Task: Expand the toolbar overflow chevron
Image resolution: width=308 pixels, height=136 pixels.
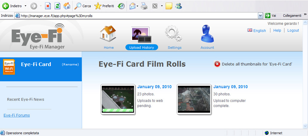Action: tap(305, 14)
